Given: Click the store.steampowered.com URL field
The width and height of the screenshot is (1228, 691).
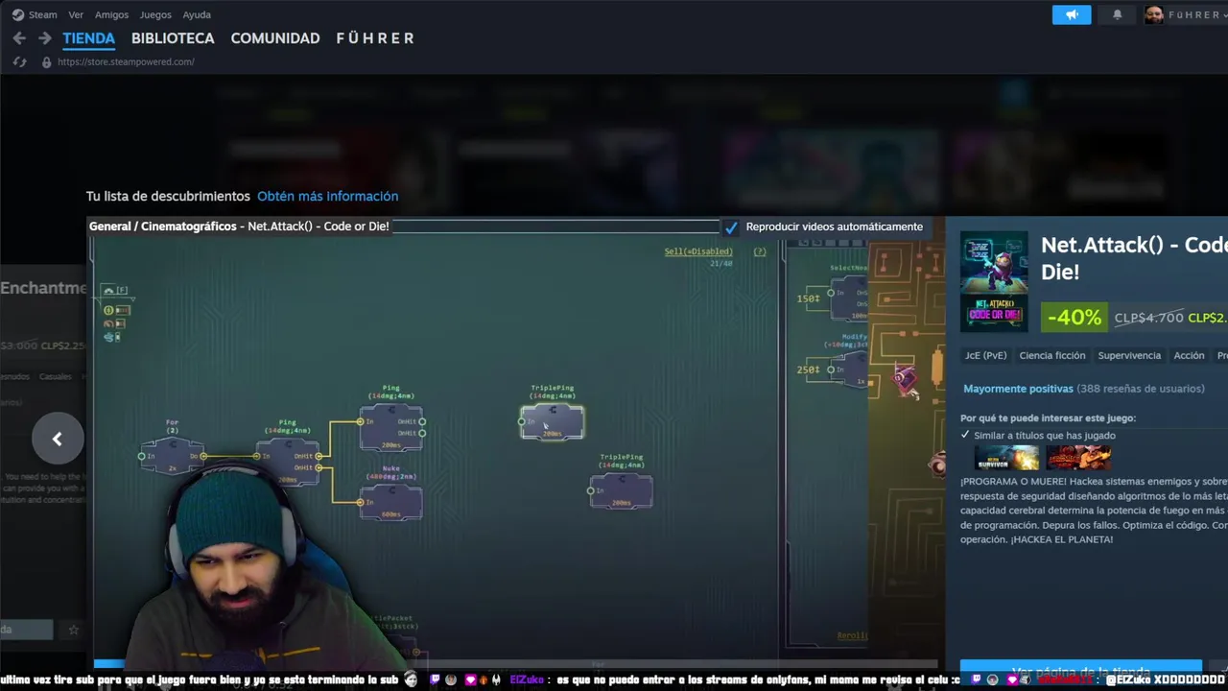Looking at the screenshot, I should click(x=126, y=61).
